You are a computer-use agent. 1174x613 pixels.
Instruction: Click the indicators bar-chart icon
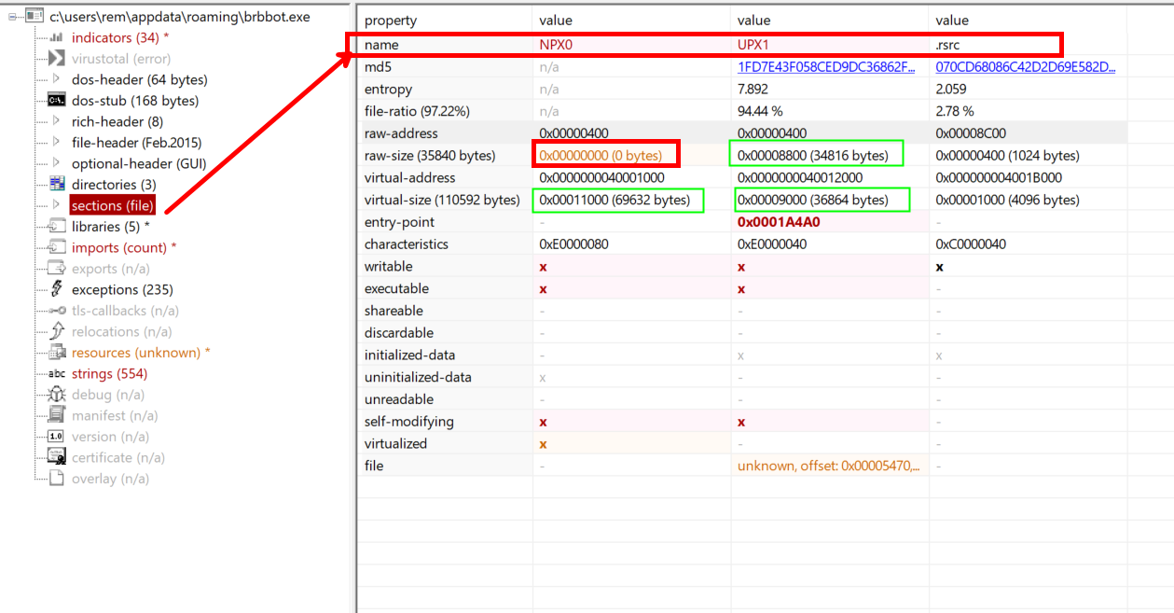tap(56, 37)
